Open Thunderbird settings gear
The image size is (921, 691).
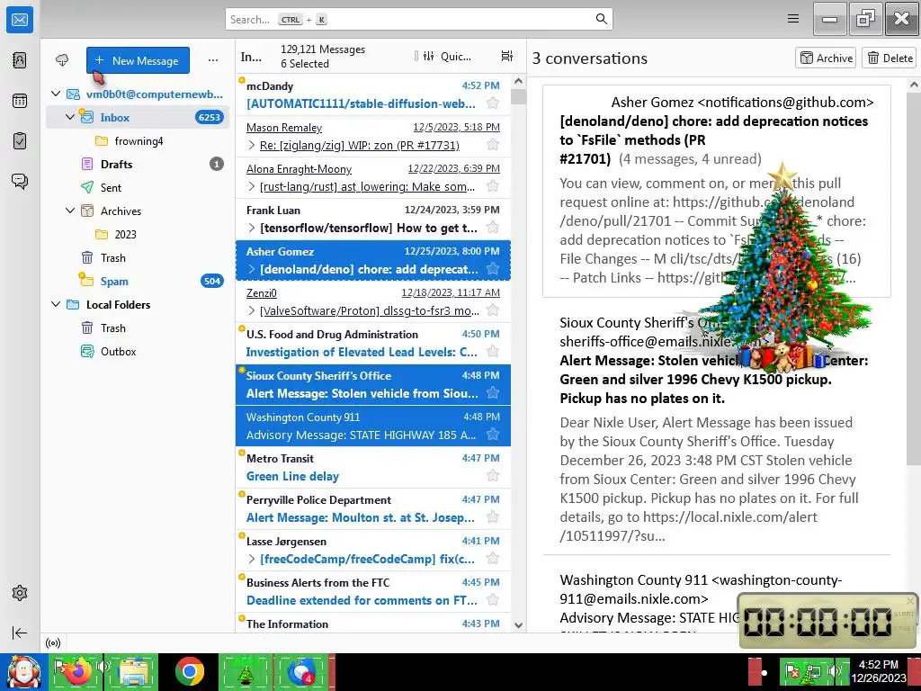pos(20,593)
